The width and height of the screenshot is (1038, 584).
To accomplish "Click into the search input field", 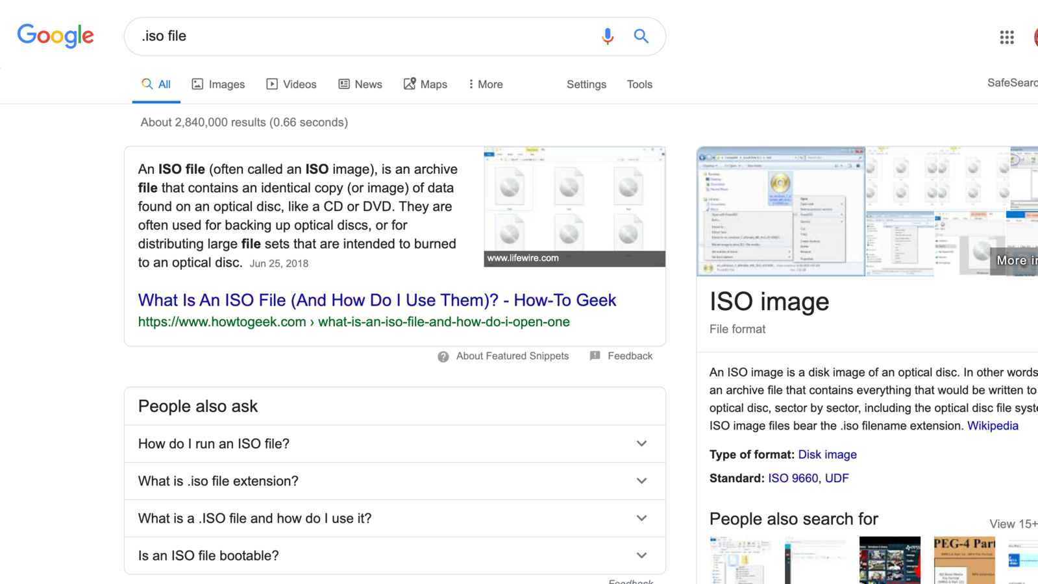I will point(364,36).
